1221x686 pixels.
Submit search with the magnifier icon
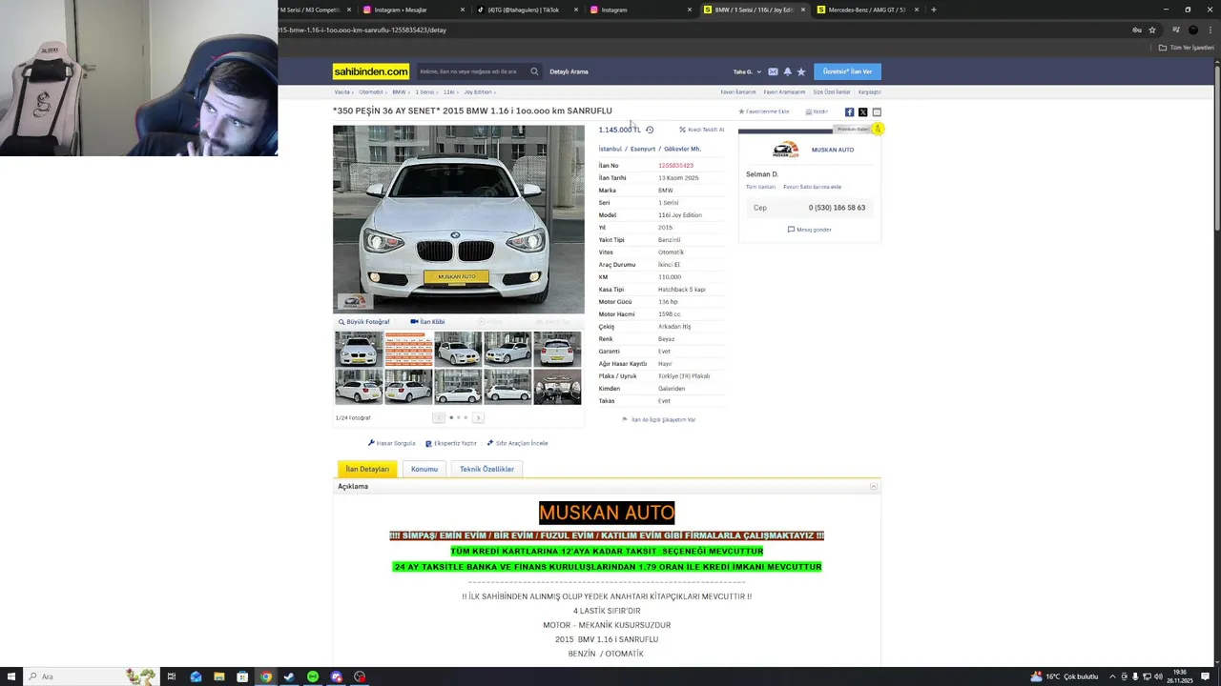[x=534, y=71]
